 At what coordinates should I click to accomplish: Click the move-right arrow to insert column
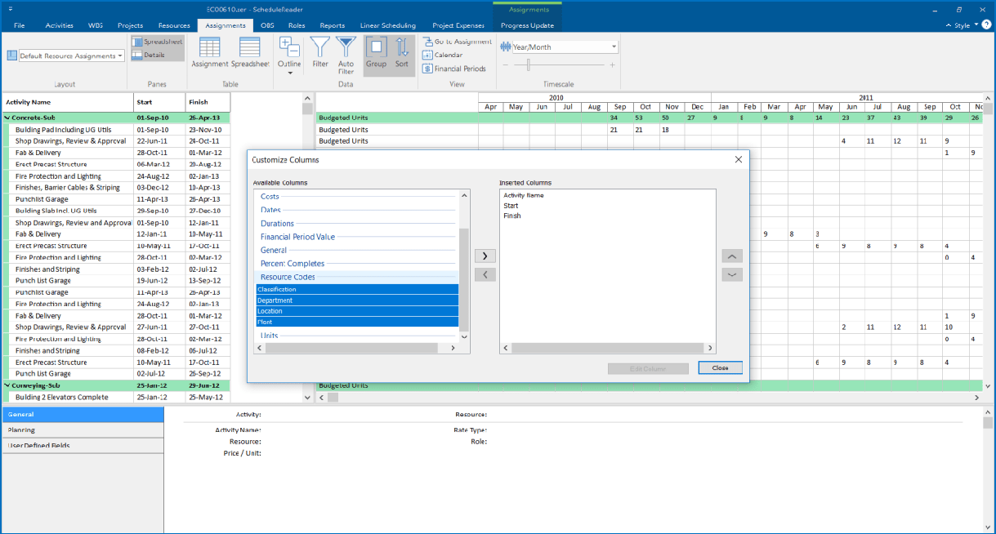pyautogui.click(x=485, y=256)
